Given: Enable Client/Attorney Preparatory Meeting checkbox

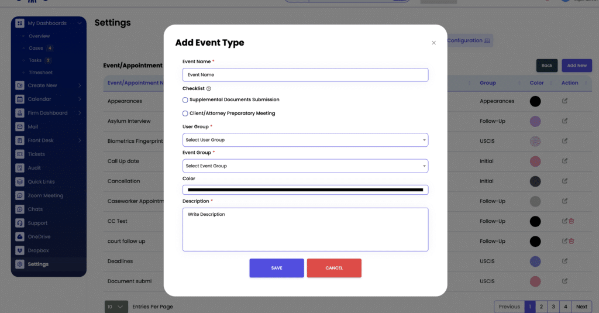Looking at the screenshot, I should click(x=185, y=113).
